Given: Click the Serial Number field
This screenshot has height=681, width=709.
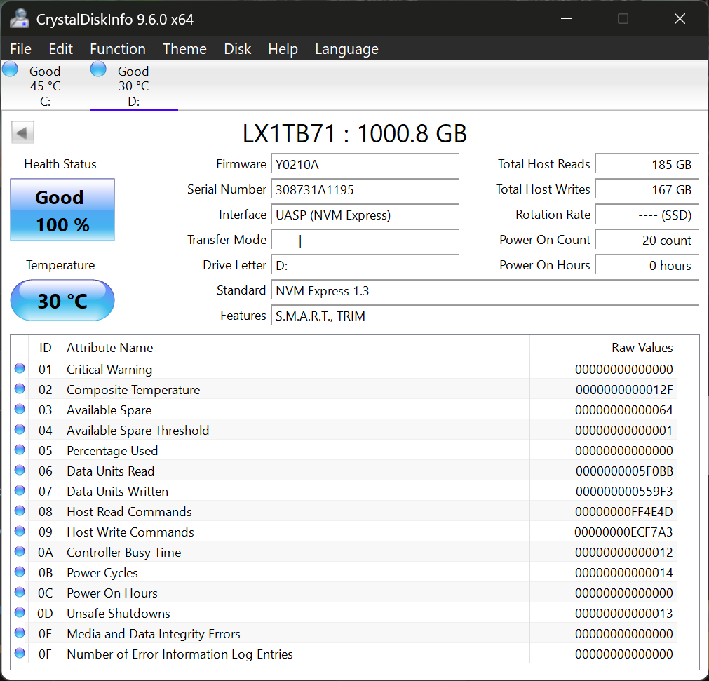Looking at the screenshot, I should click(x=365, y=189).
